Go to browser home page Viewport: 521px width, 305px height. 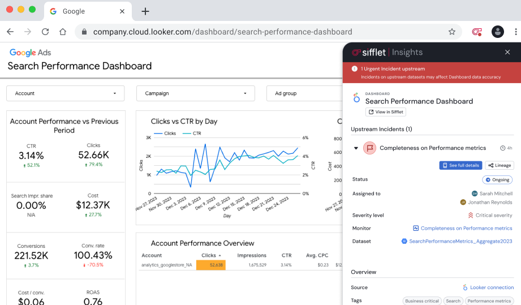[63, 32]
